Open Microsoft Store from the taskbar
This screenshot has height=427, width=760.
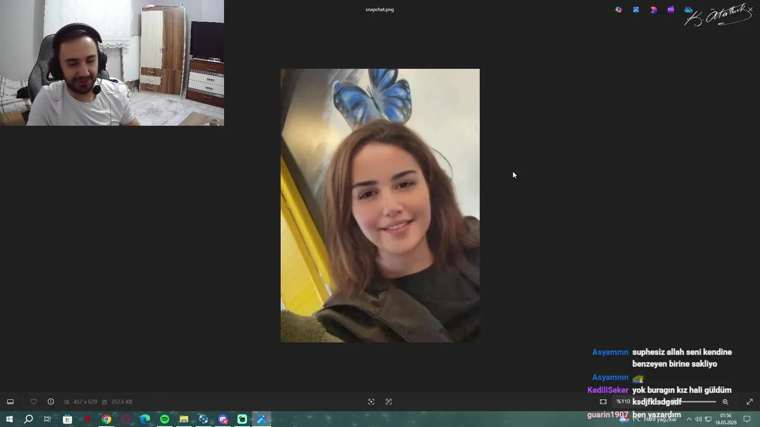pyautogui.click(x=68, y=419)
